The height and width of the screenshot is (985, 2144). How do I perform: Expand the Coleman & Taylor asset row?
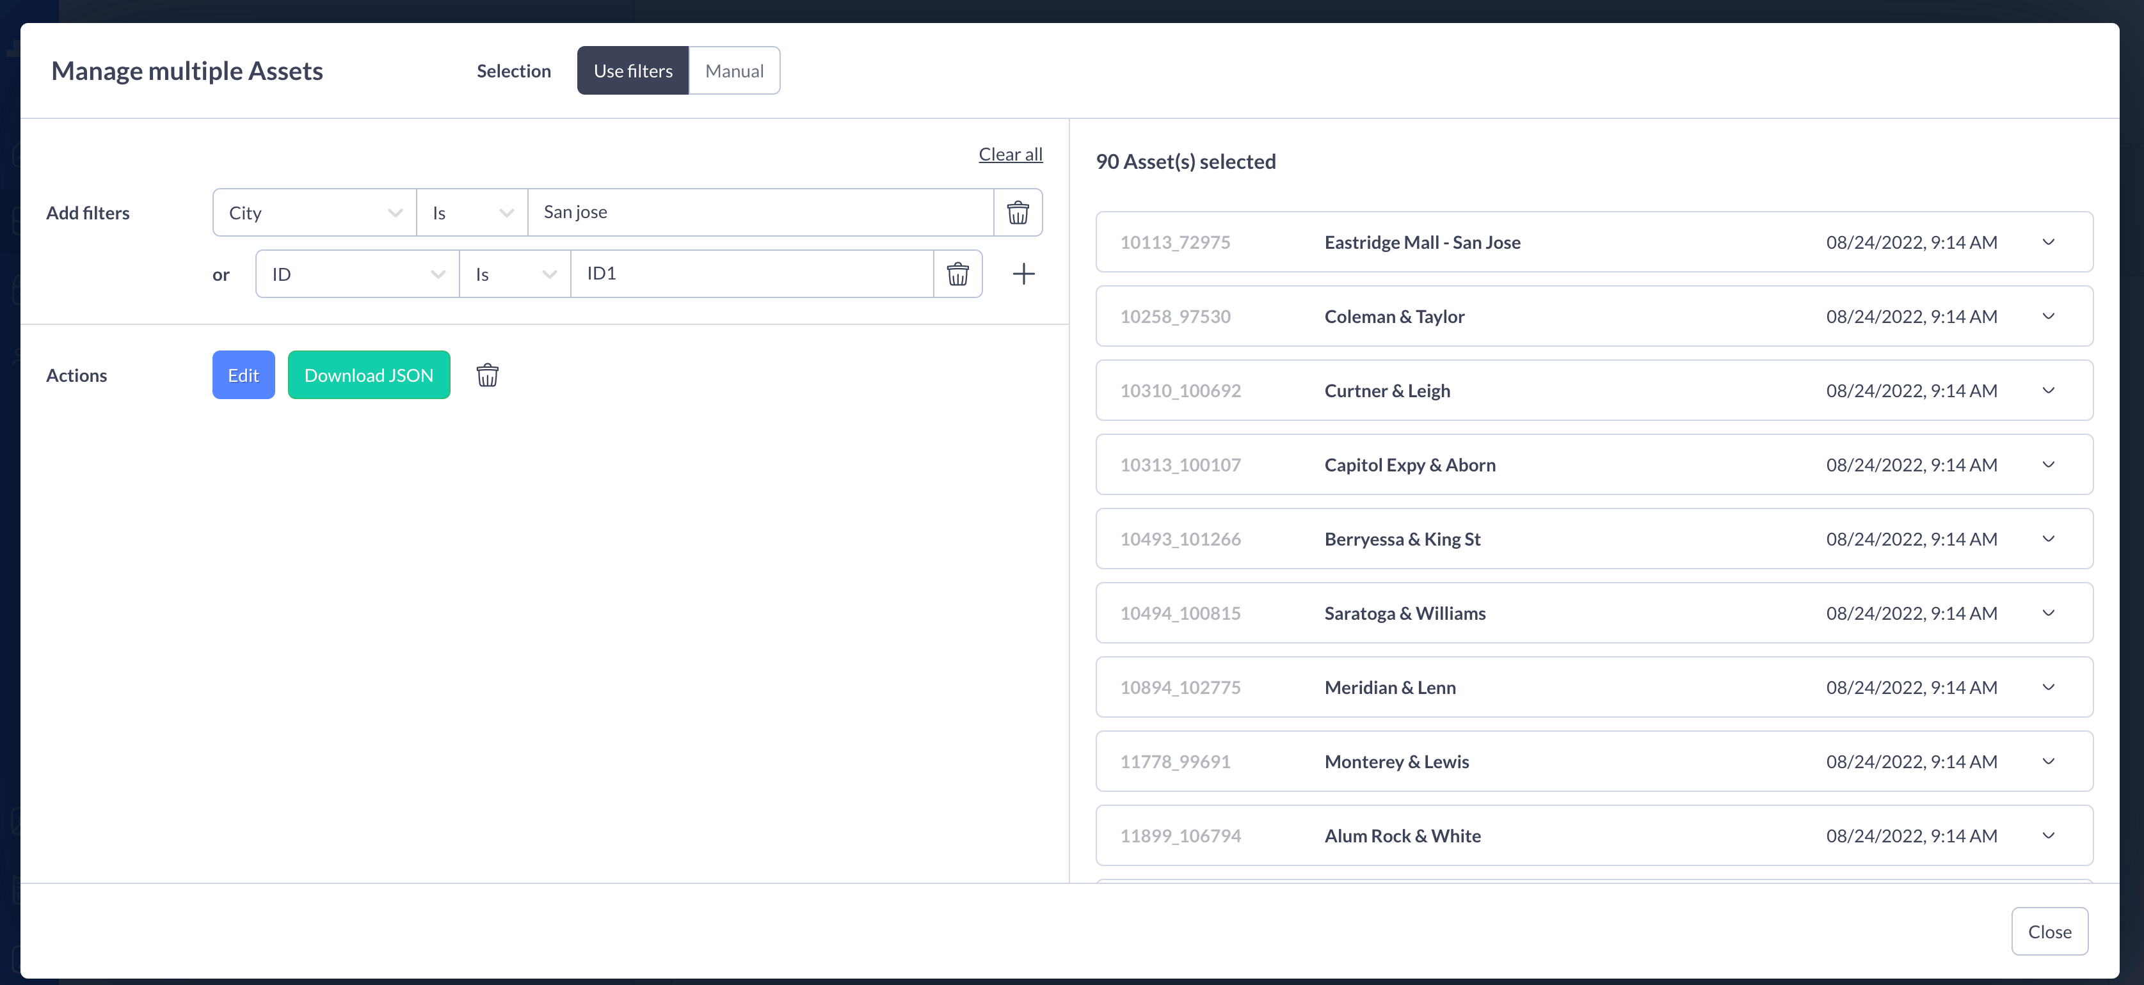click(x=2048, y=316)
